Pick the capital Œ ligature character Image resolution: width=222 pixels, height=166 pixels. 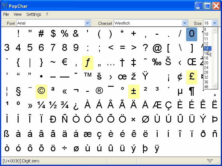point(192,62)
